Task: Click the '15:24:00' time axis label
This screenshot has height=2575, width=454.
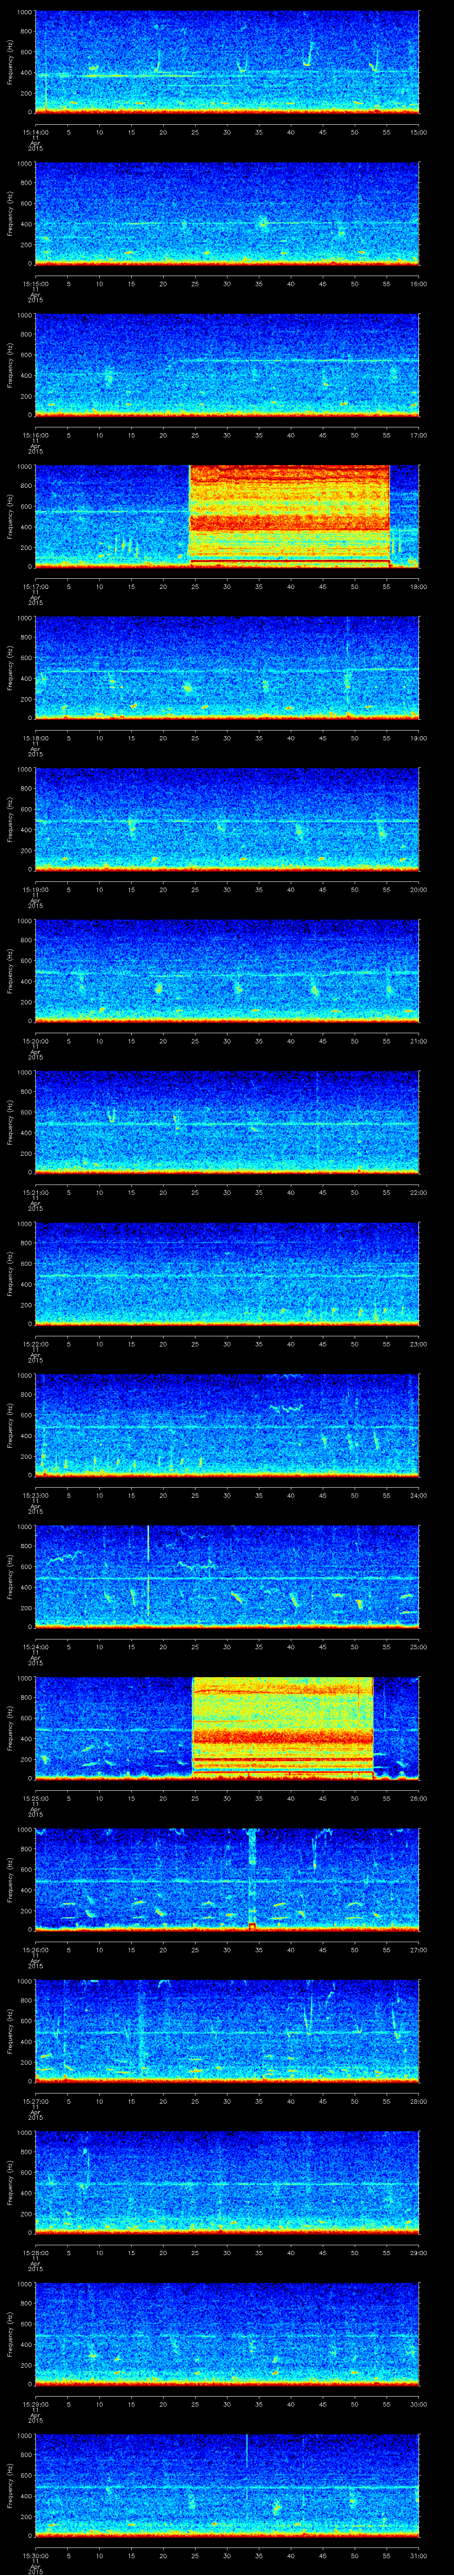Action: click(35, 1647)
